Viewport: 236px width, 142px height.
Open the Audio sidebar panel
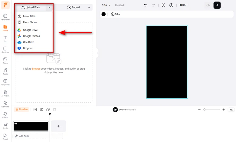5,71
